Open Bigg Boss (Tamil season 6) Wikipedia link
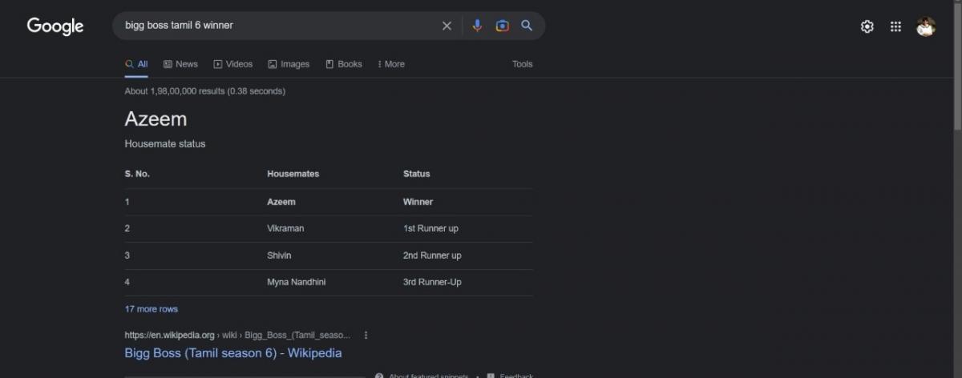This screenshot has width=962, height=378. click(233, 353)
